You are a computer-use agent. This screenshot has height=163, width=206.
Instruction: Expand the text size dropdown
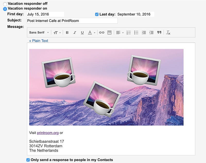pos(57,33)
